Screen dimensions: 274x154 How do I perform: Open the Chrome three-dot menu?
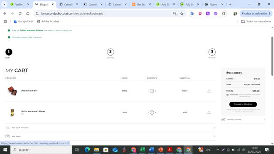pos(269,13)
